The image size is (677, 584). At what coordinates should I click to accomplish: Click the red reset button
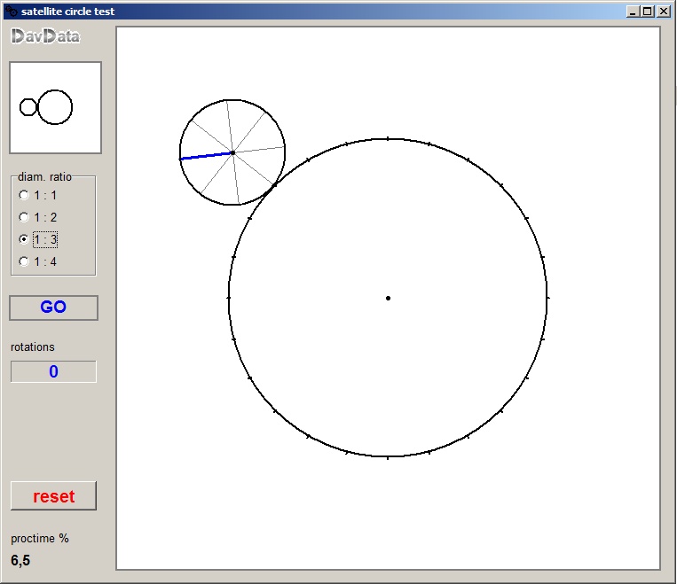pyautogui.click(x=53, y=496)
